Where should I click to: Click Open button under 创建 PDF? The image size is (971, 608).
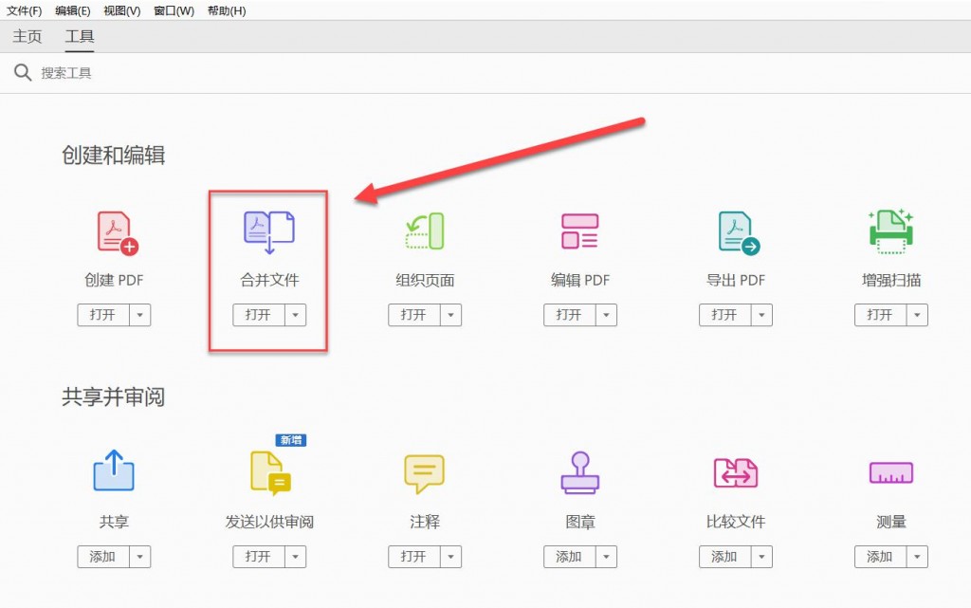[103, 315]
